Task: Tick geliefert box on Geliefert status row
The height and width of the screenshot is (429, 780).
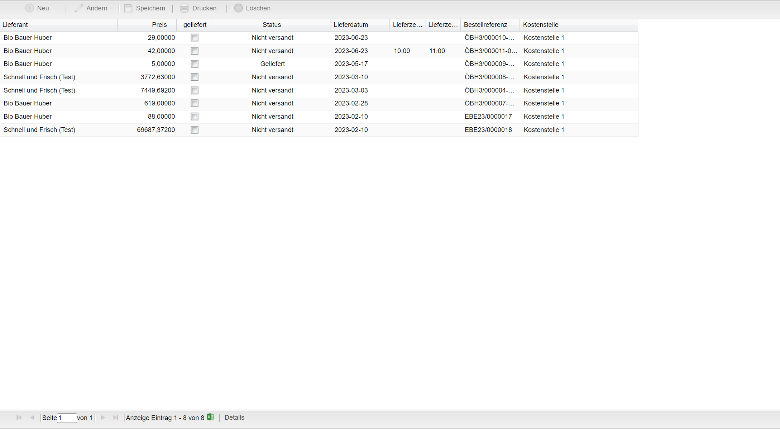Action: point(195,64)
